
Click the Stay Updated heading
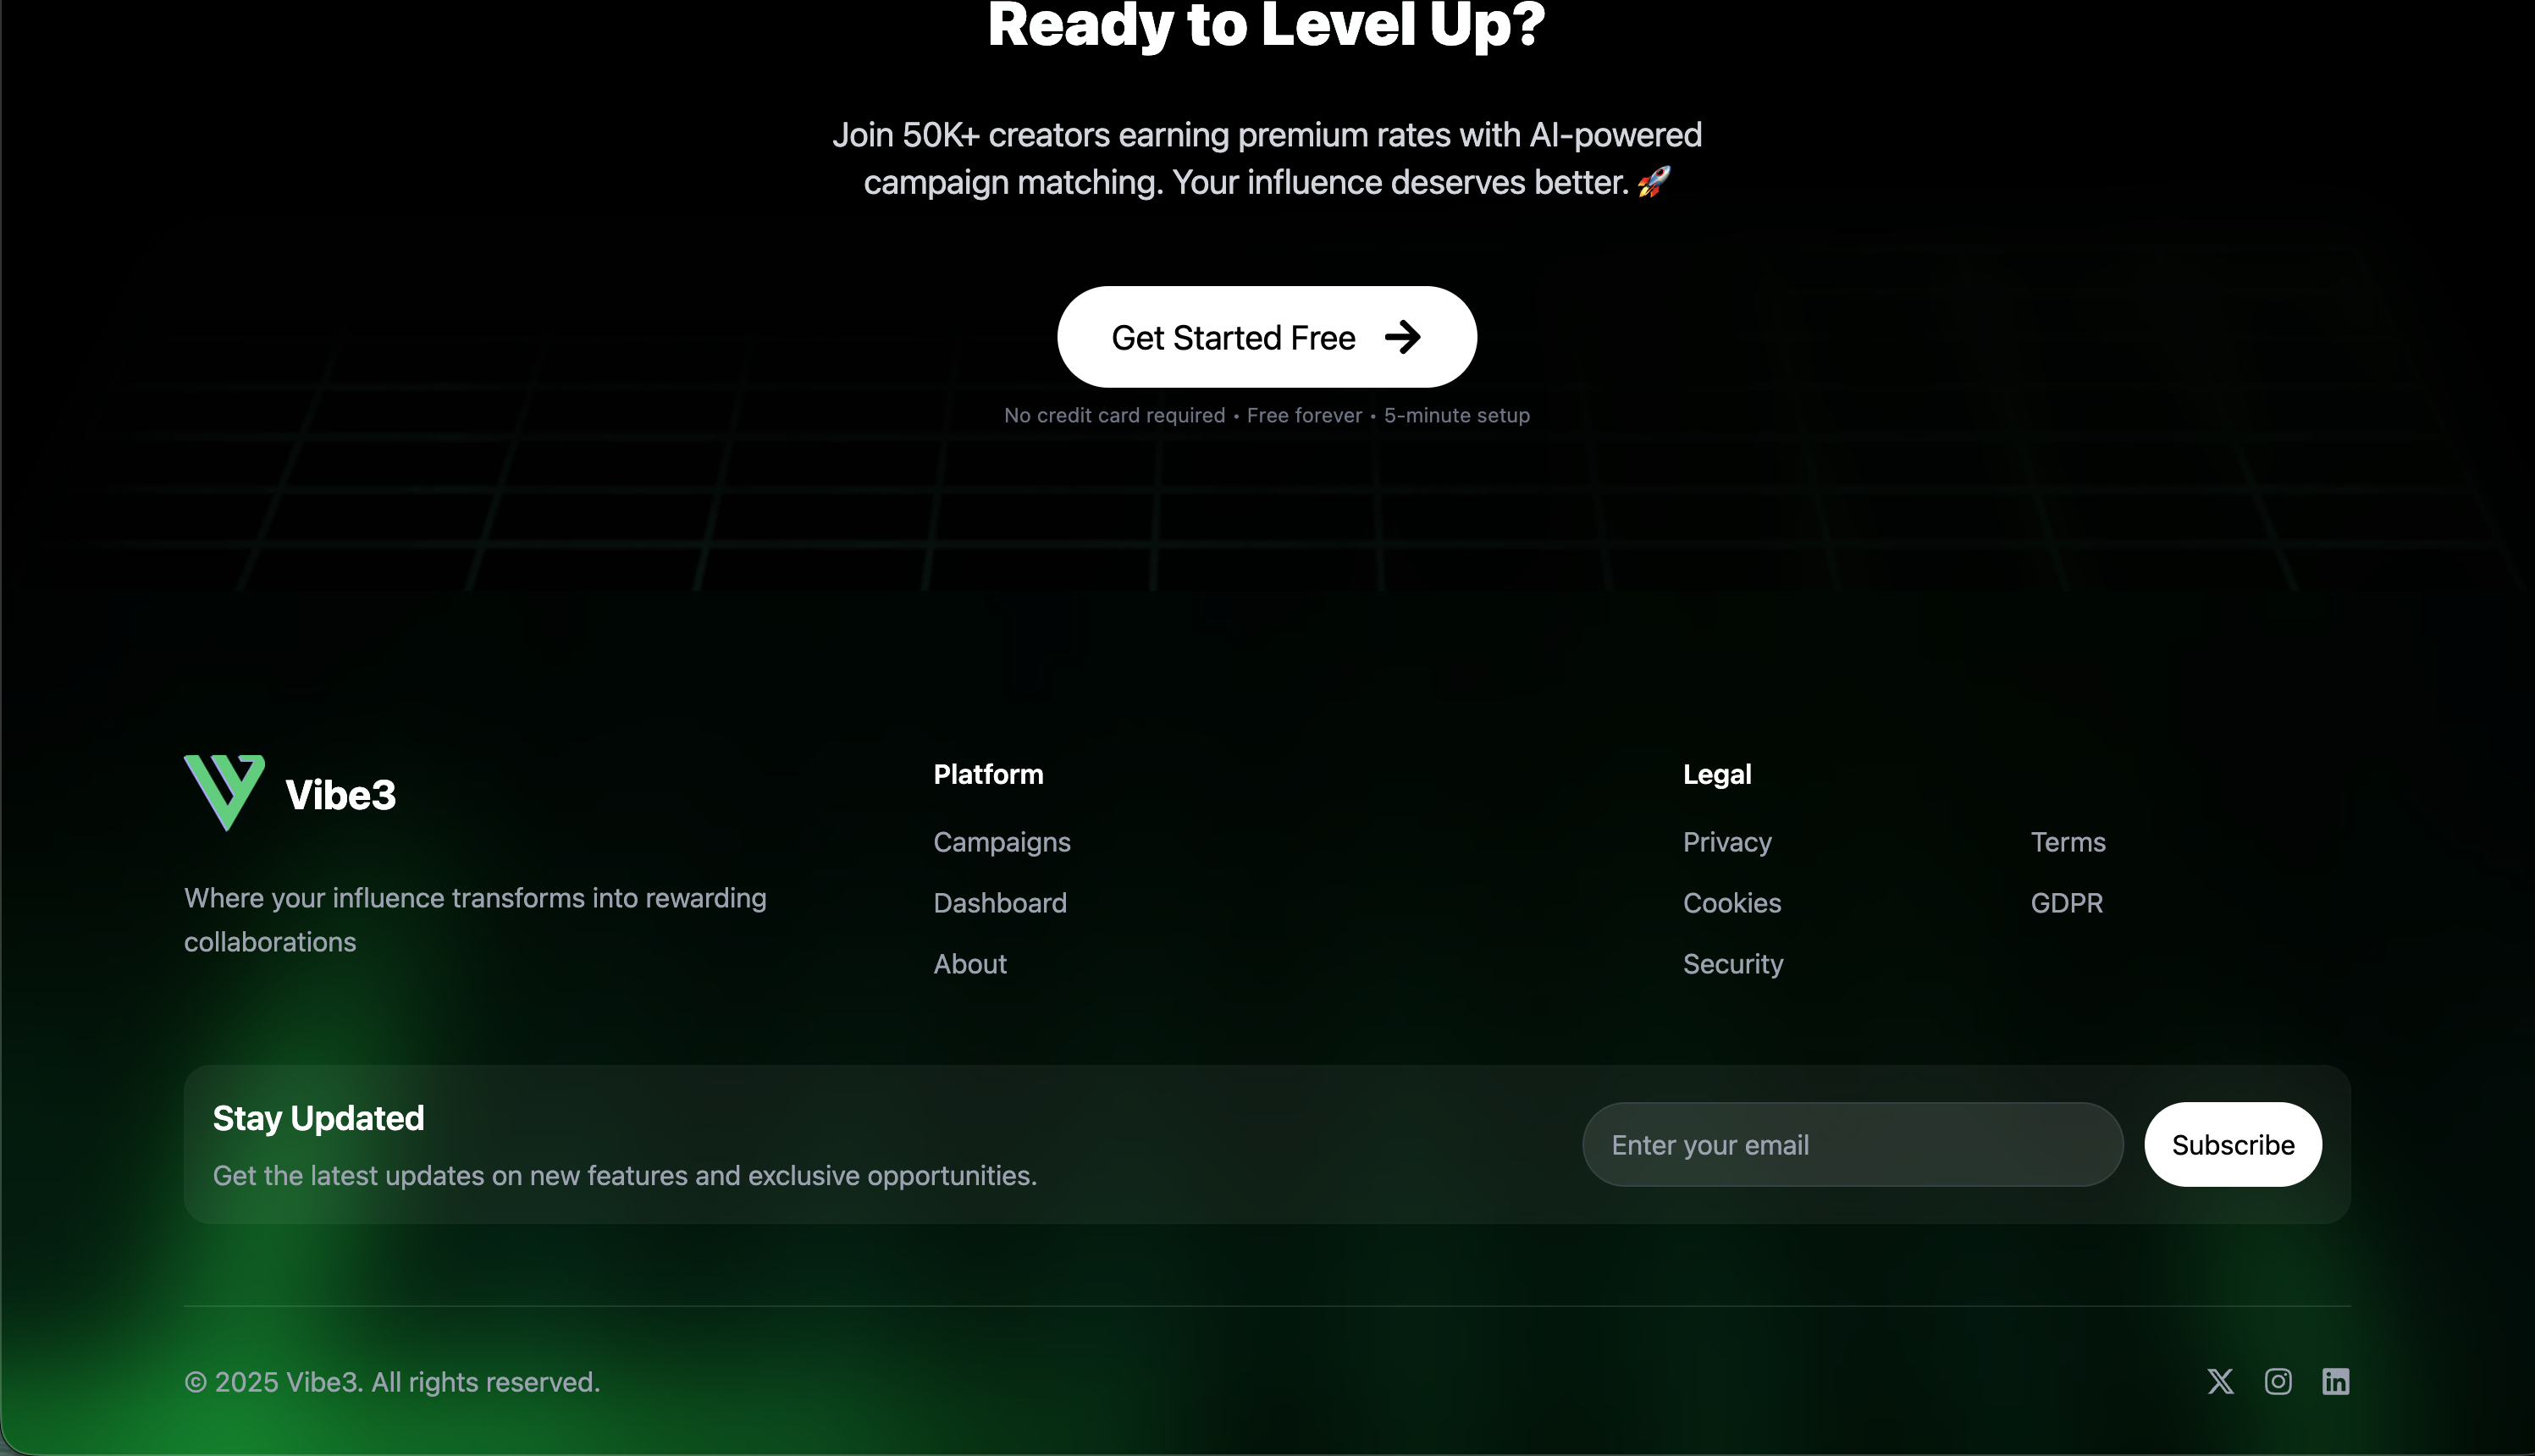[x=318, y=1117]
